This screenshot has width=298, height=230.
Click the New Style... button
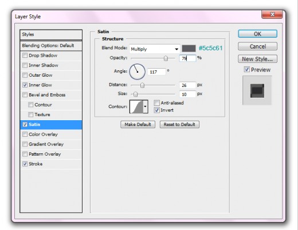point(257,59)
